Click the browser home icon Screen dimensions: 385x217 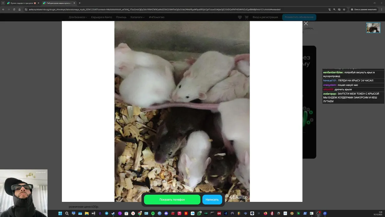coord(20,9)
